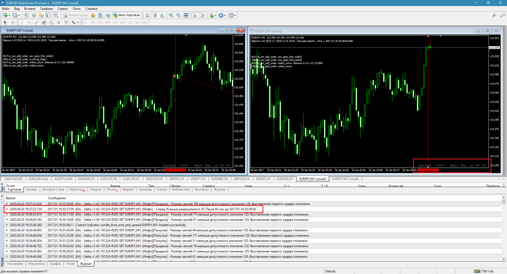507x274 pixels.
Task: Click the Default profile status bar entry
Action: [331, 271]
